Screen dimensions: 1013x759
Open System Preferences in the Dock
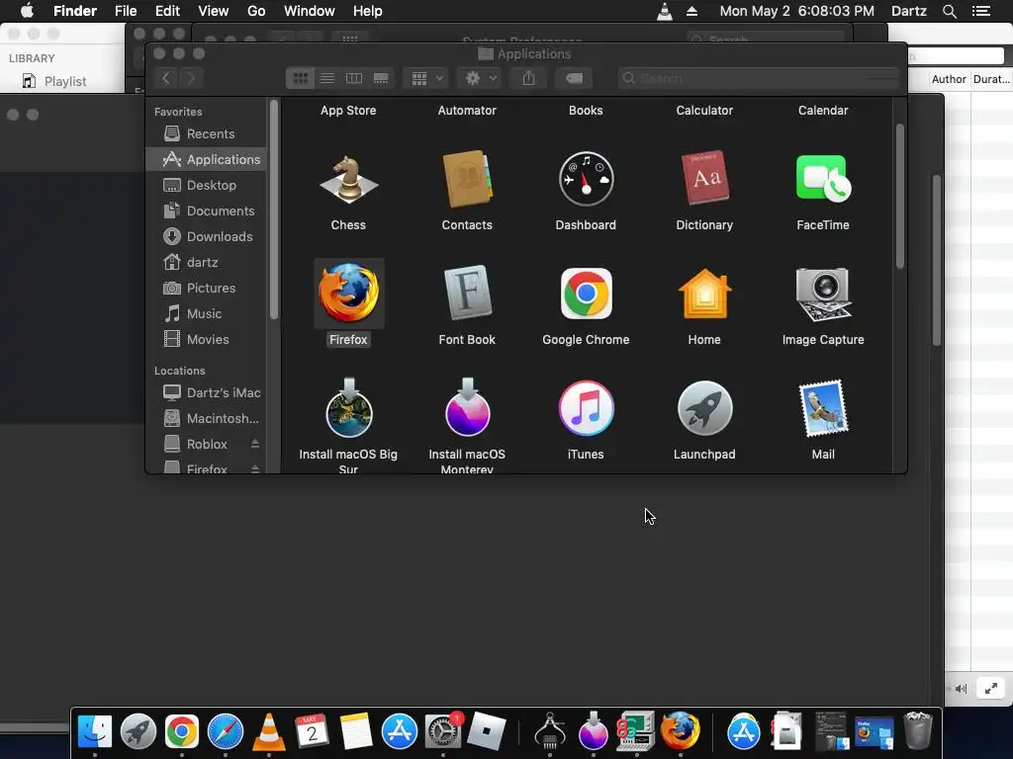click(x=442, y=732)
